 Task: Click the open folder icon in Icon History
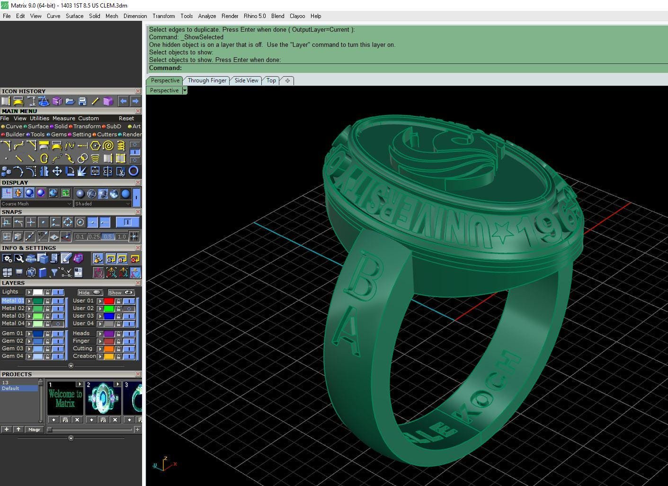tap(70, 101)
